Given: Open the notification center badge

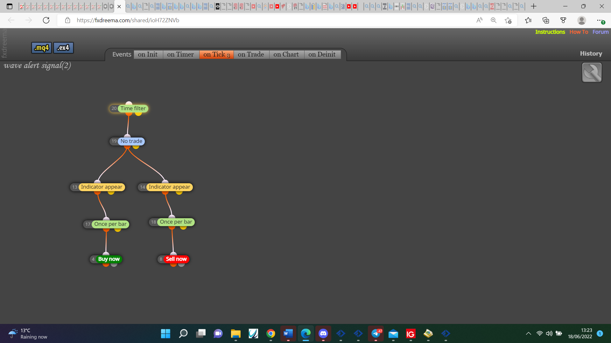Looking at the screenshot, I should 600,333.
